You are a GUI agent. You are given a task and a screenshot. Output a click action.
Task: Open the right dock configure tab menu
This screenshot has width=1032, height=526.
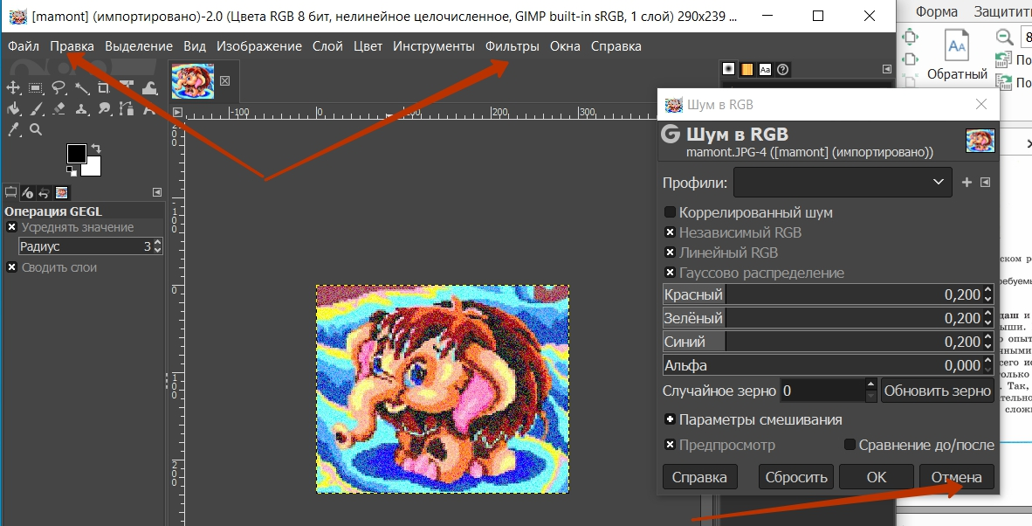tap(886, 69)
